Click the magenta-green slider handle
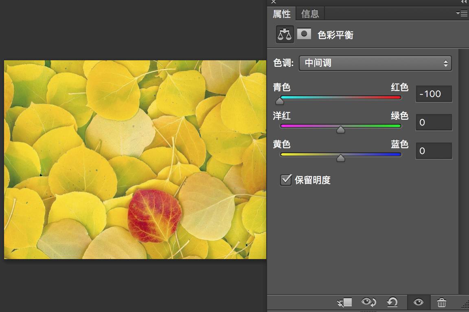The image size is (469, 312). click(x=340, y=130)
